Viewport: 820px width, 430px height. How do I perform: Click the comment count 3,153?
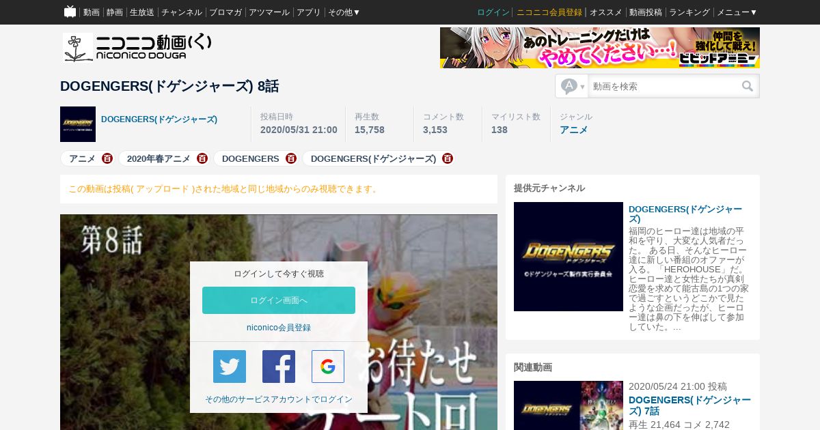tap(435, 130)
